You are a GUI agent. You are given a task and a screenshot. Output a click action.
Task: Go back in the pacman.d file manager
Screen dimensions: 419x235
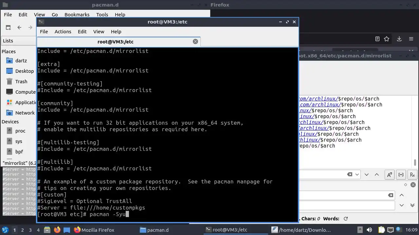pyautogui.click(x=19, y=28)
